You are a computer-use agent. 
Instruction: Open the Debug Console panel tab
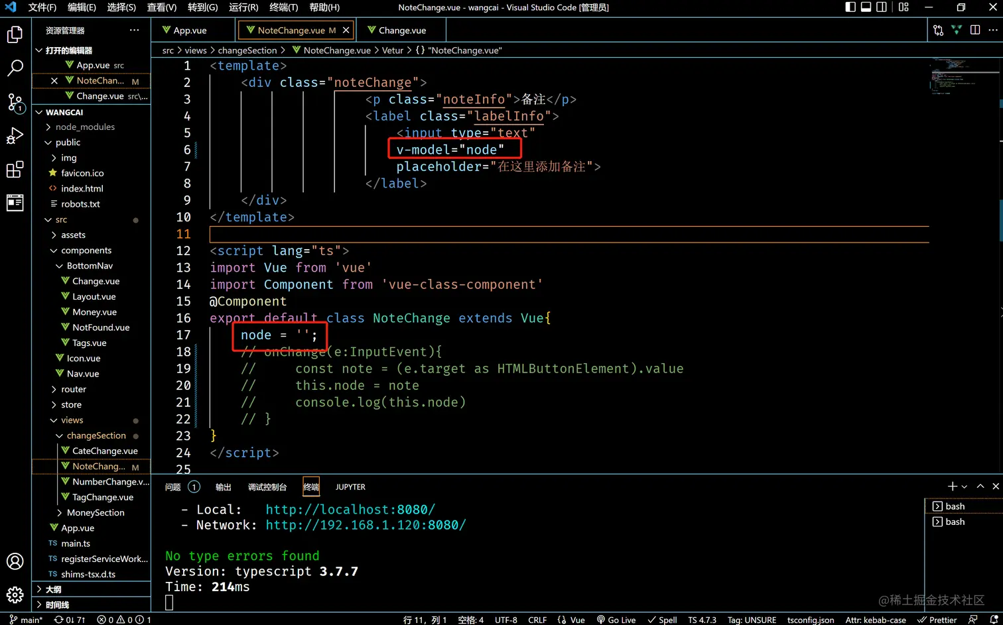pyautogui.click(x=267, y=487)
